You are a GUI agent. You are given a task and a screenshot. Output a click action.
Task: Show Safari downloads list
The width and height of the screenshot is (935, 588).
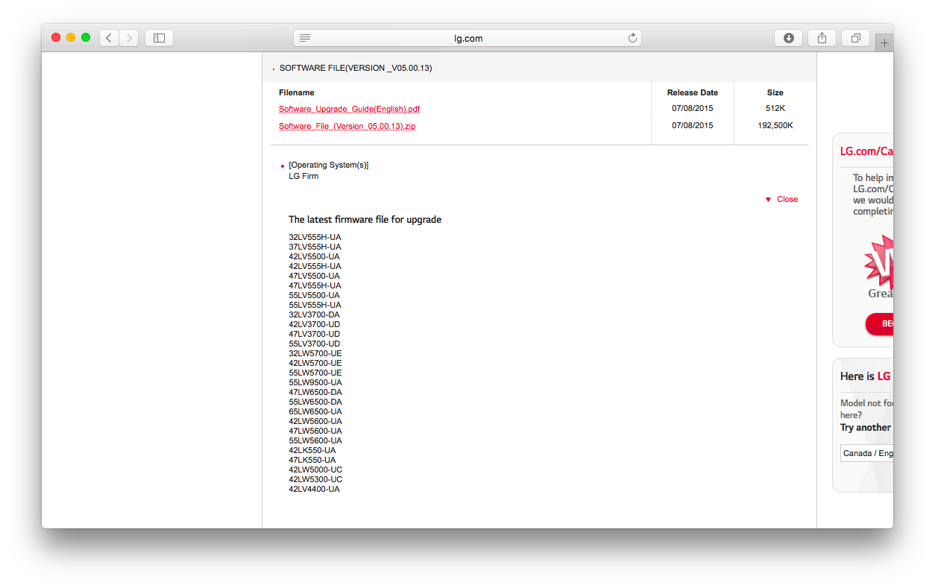coord(788,38)
